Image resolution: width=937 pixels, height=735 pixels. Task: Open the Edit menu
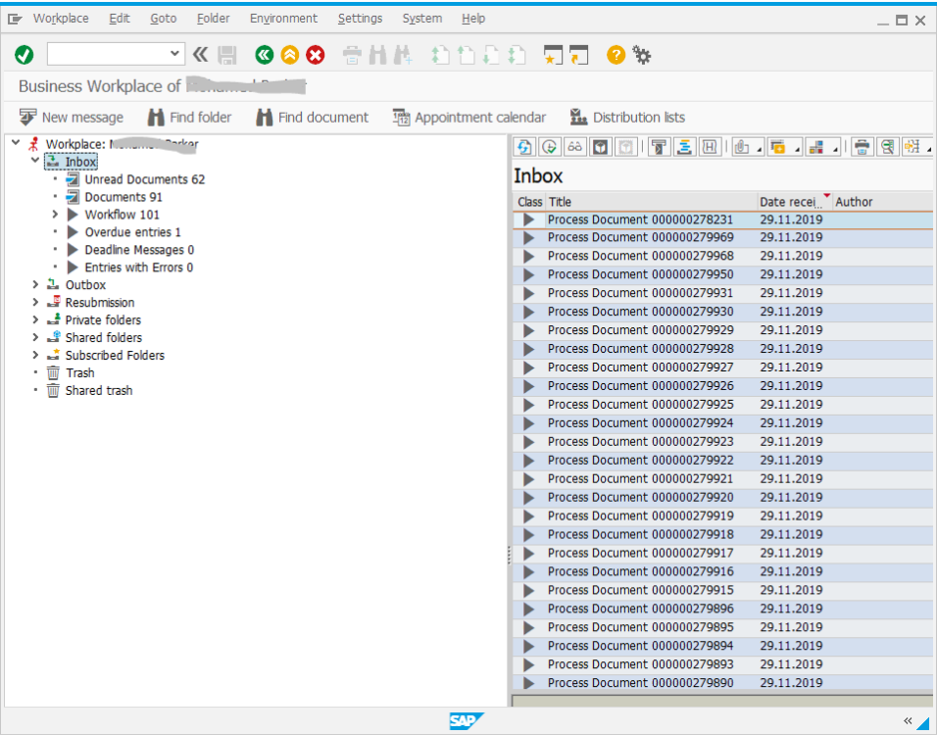pos(120,19)
